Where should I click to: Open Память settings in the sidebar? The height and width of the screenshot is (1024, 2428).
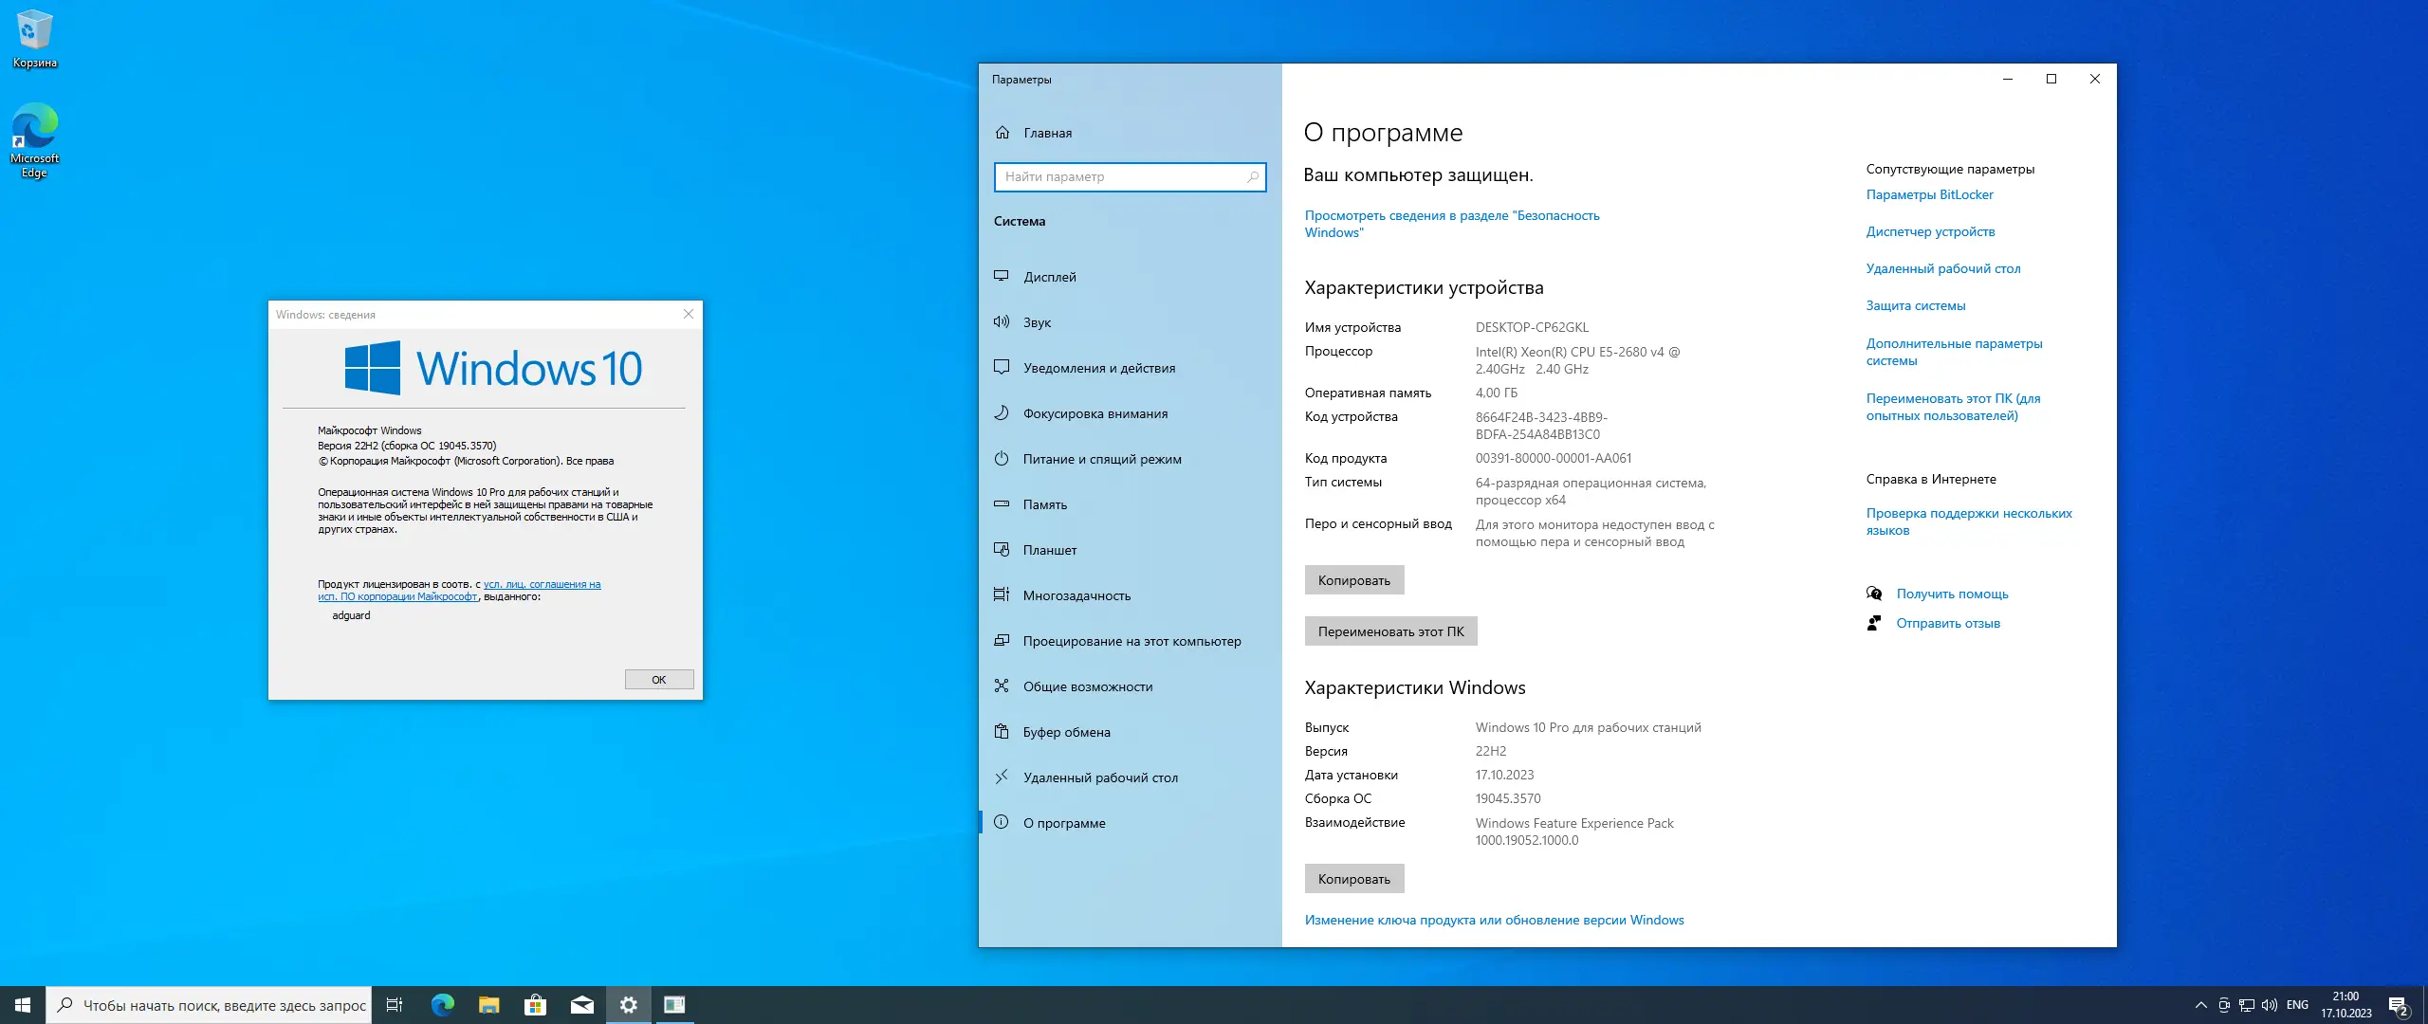pos(1044,504)
